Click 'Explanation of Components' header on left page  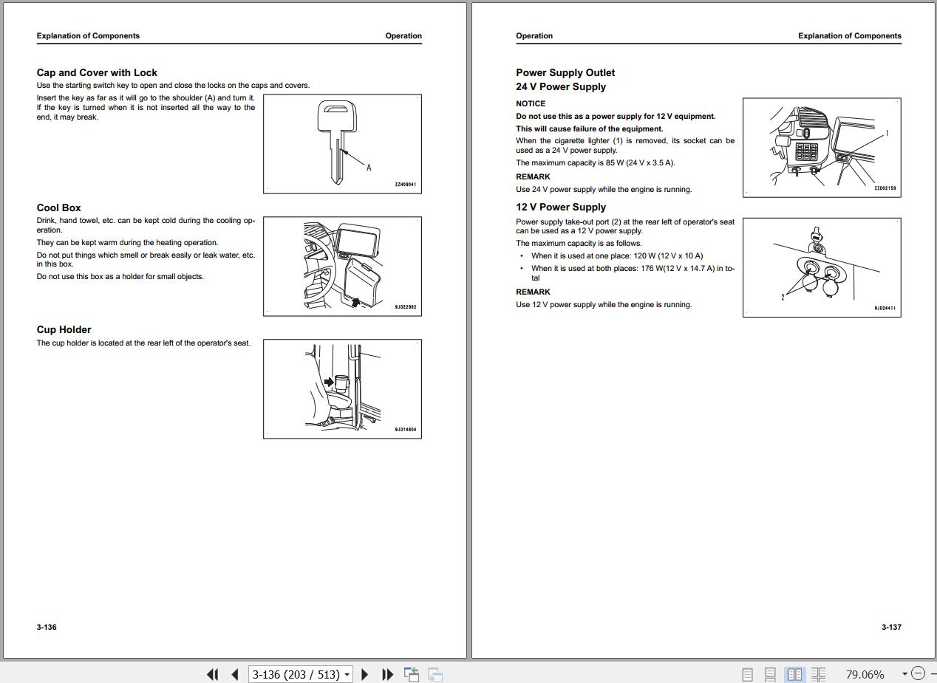coord(88,35)
